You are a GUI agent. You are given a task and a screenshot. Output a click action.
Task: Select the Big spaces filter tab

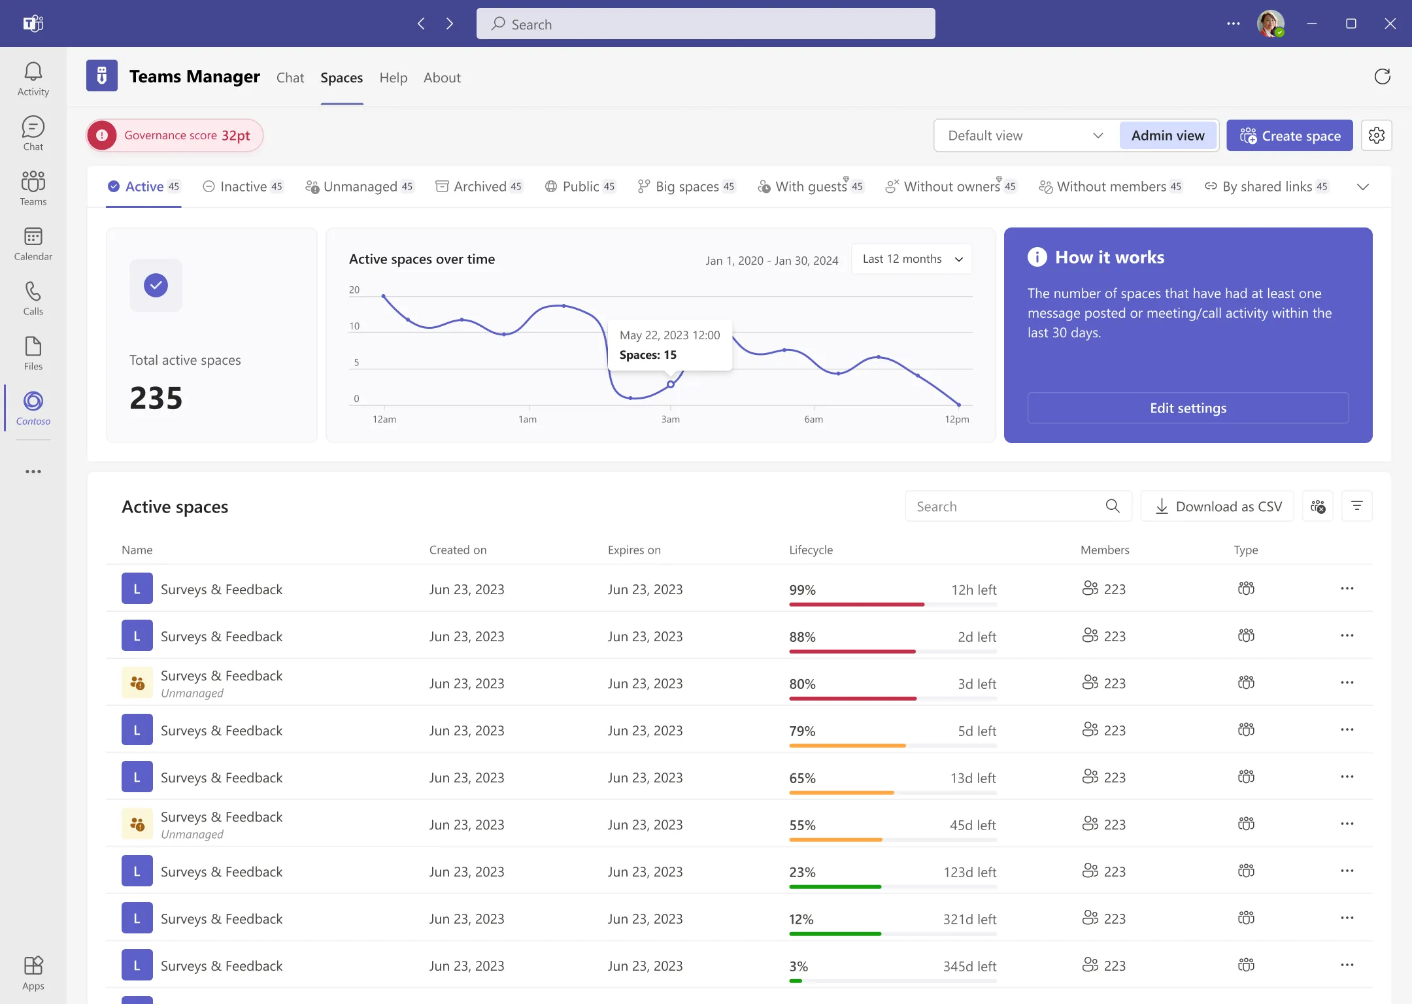pyautogui.click(x=686, y=186)
